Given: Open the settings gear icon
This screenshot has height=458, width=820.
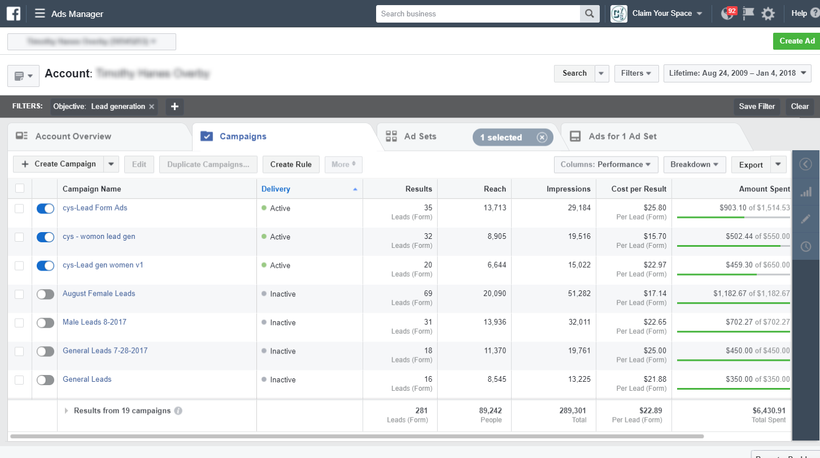Looking at the screenshot, I should click(x=767, y=14).
